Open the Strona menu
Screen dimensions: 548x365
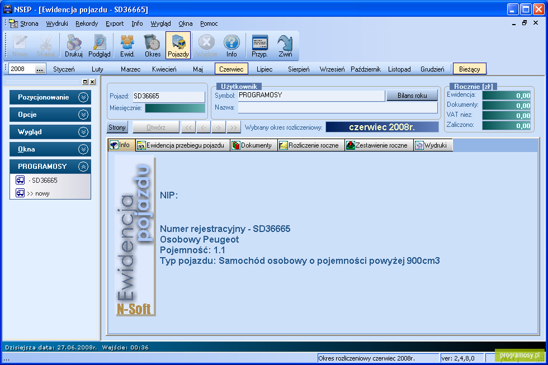click(x=29, y=23)
